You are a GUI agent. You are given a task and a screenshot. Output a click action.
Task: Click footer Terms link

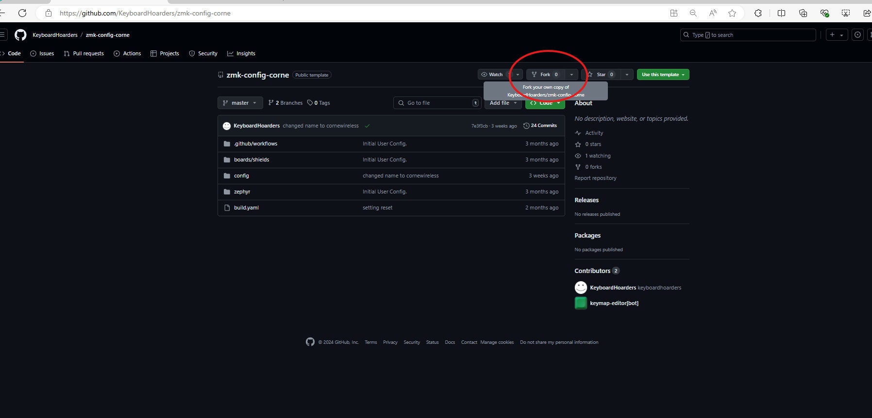(371, 342)
